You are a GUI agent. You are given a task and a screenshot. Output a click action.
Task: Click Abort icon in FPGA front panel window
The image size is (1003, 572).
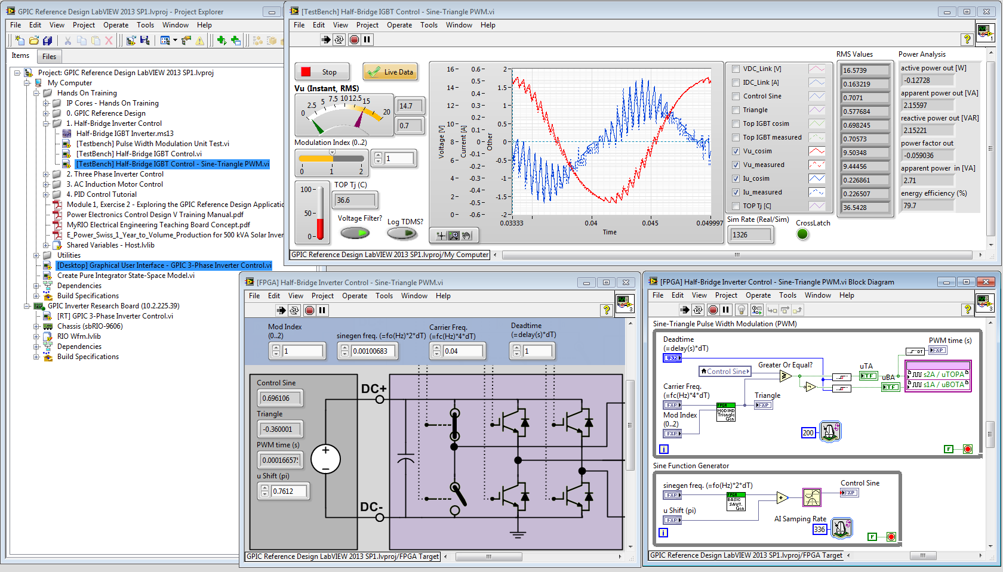[309, 310]
